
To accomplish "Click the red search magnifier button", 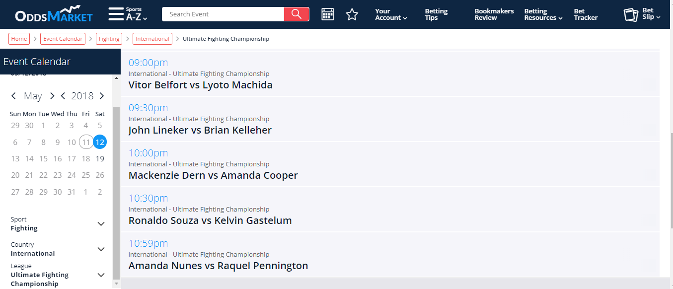I will tap(297, 14).
